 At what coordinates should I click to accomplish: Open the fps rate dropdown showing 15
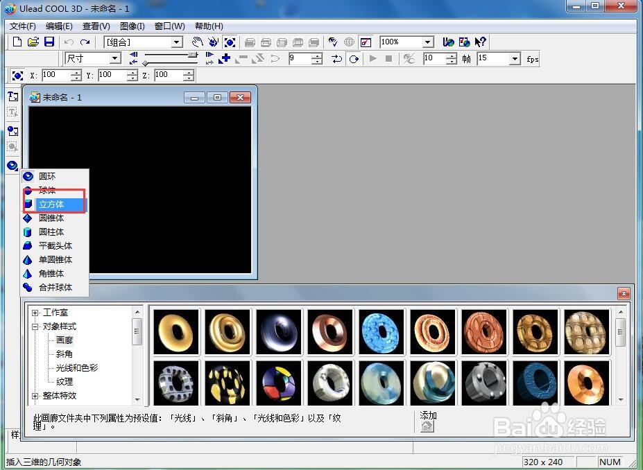pyautogui.click(x=515, y=59)
